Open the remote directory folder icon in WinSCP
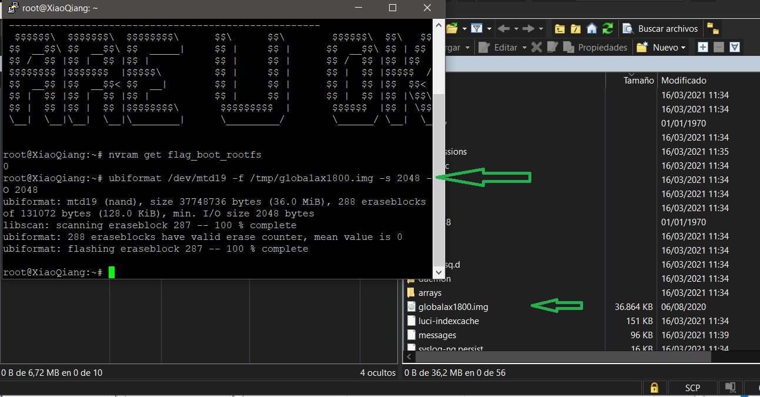 click(452, 28)
